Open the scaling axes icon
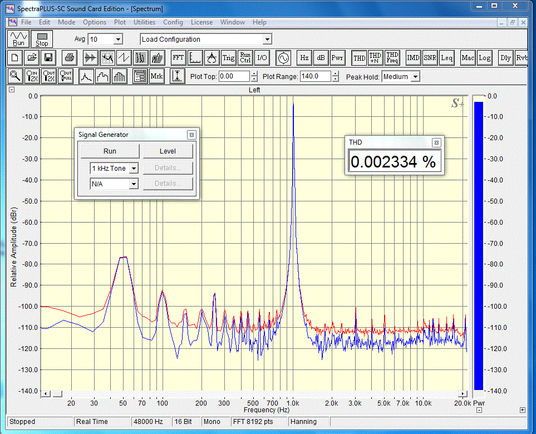The image size is (536, 434). pos(195,58)
